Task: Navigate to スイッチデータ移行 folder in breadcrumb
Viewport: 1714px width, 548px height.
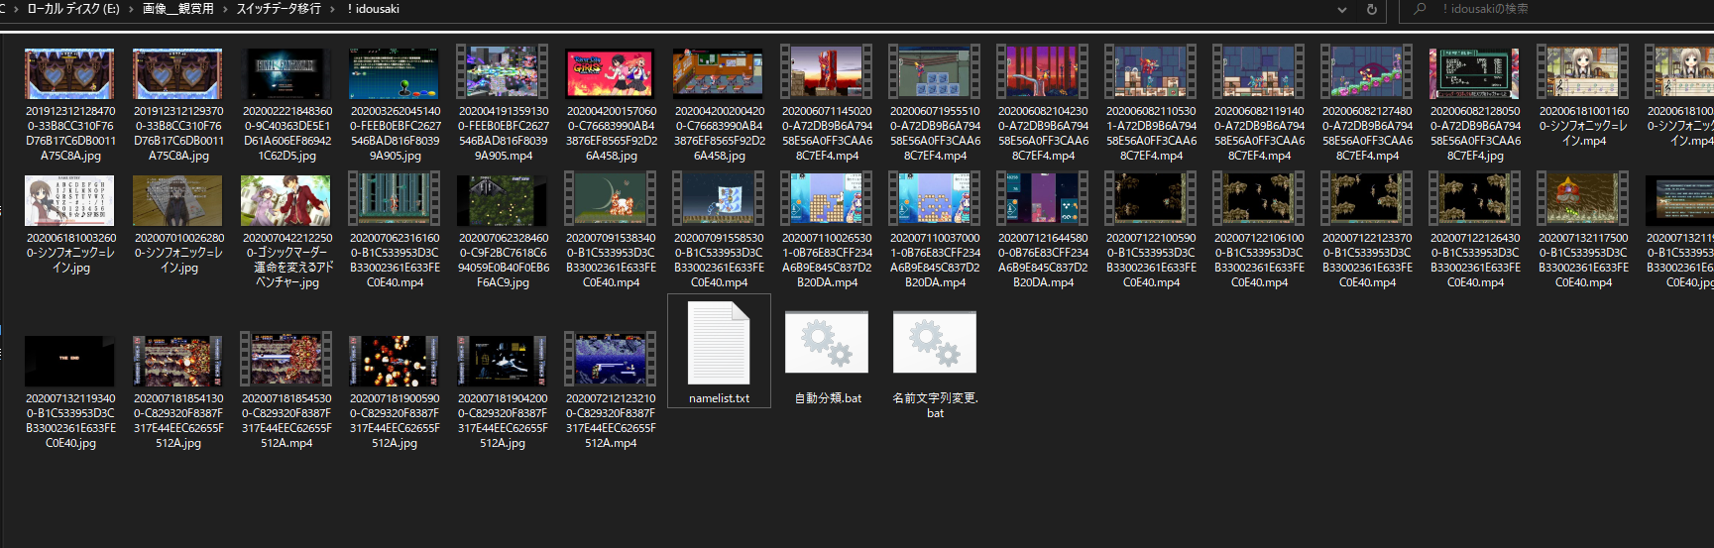Action: pyautogui.click(x=279, y=9)
